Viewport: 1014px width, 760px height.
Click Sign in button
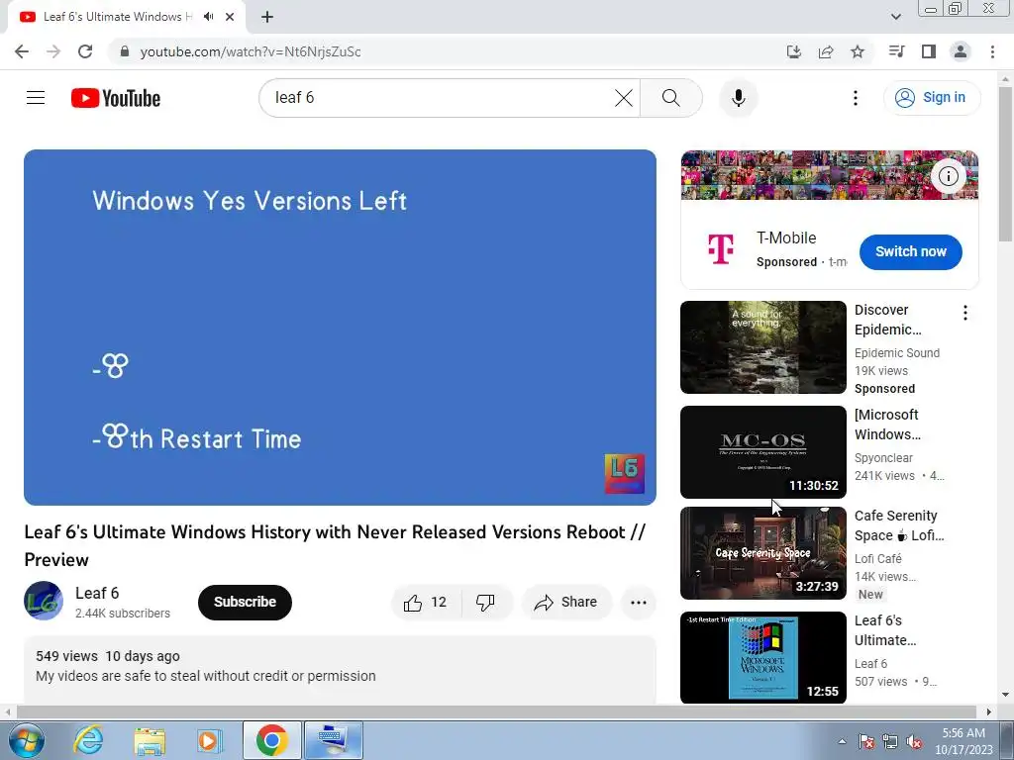point(931,98)
